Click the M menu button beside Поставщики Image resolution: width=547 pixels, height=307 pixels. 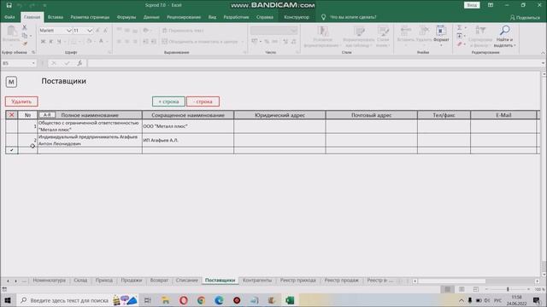pos(11,82)
